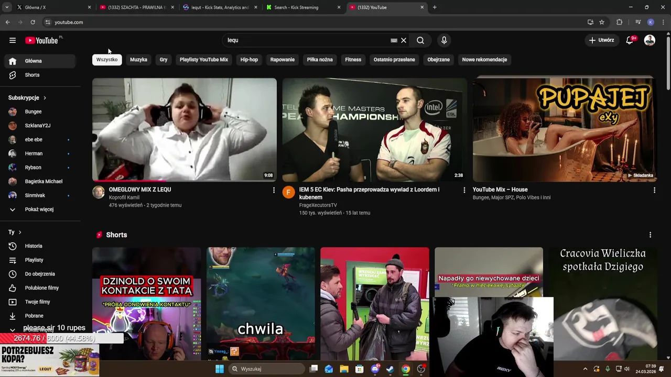This screenshot has width=671, height=377.
Task: Play the Cracovia Wieliczka spotkała Dzigiego short
Action: coord(603,304)
